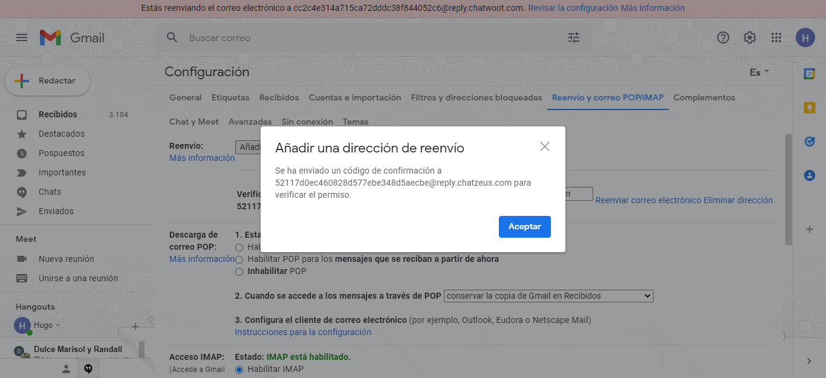The width and height of the screenshot is (826, 378).
Task: Open the main menu hamburger icon
Action: click(x=22, y=37)
